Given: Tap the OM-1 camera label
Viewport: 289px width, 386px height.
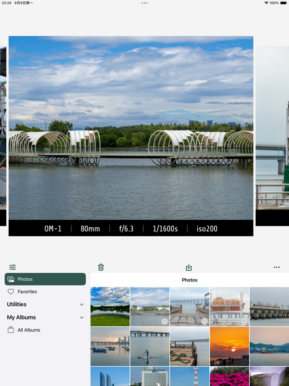Looking at the screenshot, I should click(x=53, y=229).
